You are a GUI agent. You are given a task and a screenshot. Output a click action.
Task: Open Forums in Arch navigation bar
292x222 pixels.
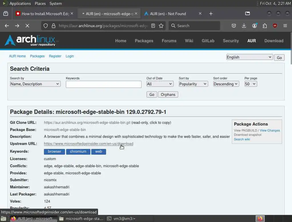pyautogui.click(x=169, y=41)
